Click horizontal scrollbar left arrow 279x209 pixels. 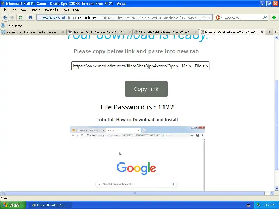[x=2, y=193]
